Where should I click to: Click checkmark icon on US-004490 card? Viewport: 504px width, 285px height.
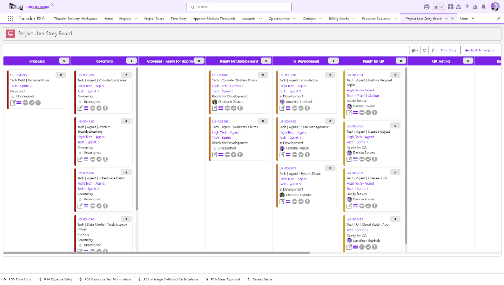click(99, 206)
